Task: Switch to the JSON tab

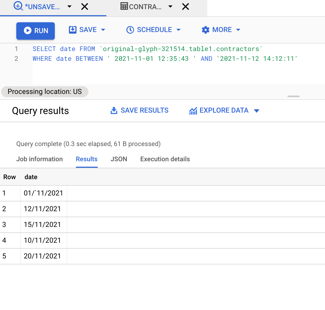Action: (119, 159)
